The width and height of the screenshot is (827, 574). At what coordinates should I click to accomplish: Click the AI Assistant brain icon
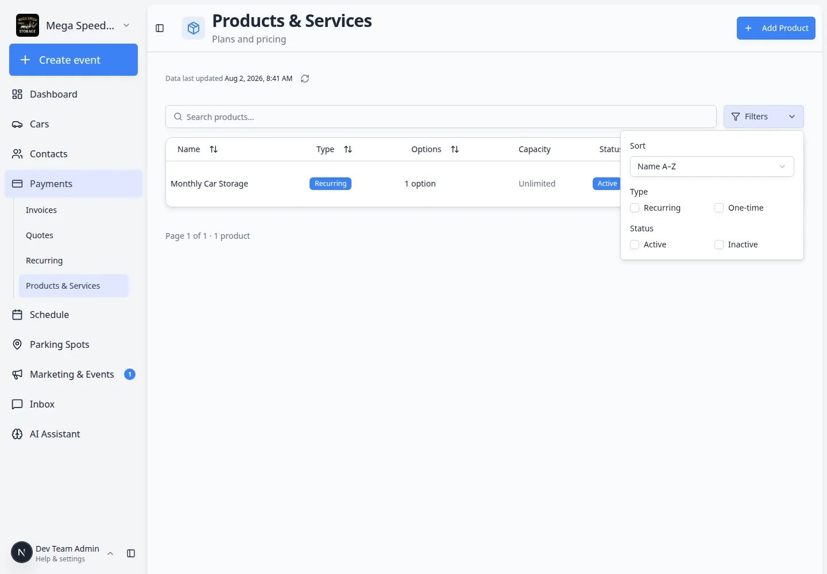[x=17, y=434]
